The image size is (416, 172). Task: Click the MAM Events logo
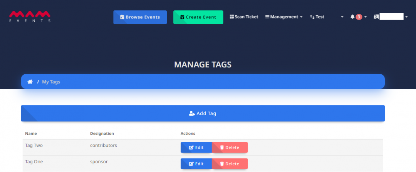tap(30, 16)
